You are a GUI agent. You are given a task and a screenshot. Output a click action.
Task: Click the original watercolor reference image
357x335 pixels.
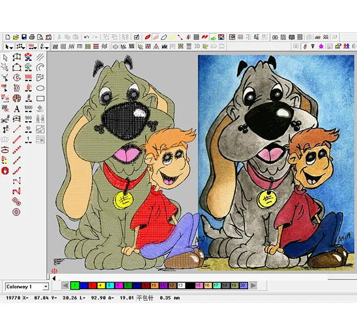click(276, 163)
